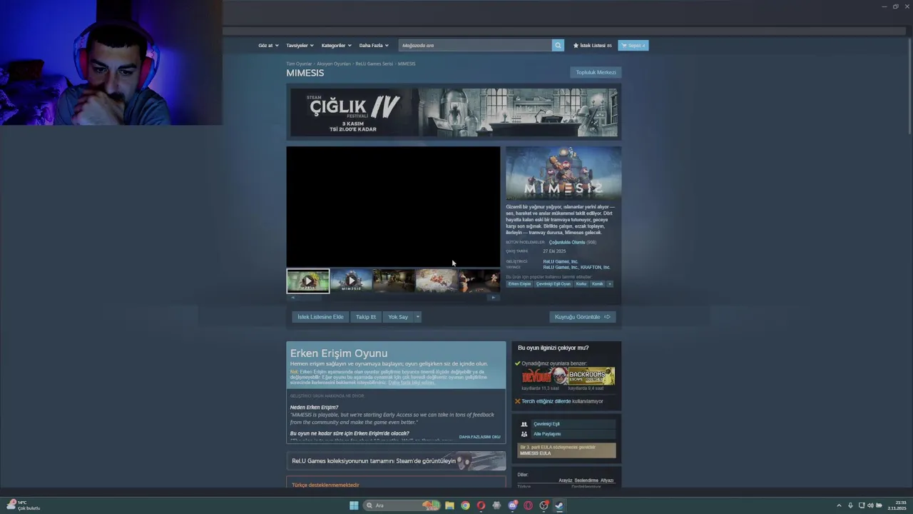Open Steam Çığlık IV festival banner
Viewport: 913px width, 514px height.
tap(454, 112)
